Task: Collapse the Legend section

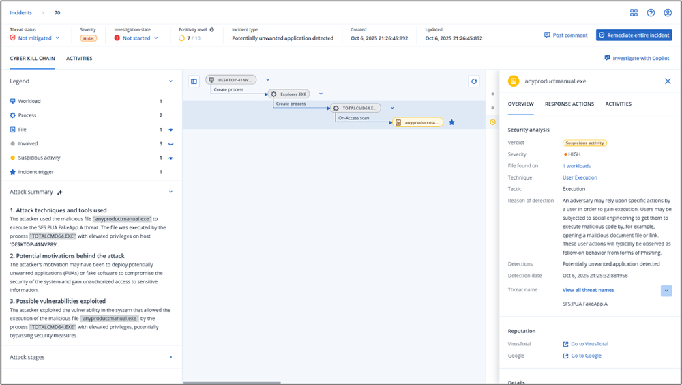Action: (170, 81)
